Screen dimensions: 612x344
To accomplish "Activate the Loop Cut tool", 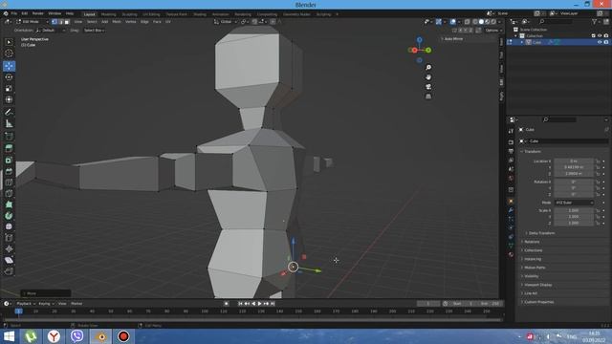I will [9, 183].
